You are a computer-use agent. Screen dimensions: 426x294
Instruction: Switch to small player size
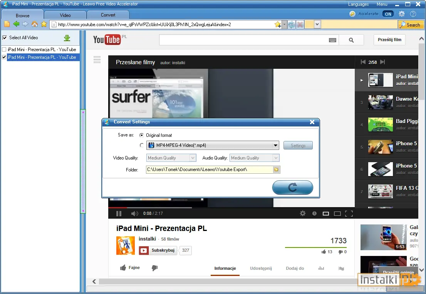click(x=326, y=214)
